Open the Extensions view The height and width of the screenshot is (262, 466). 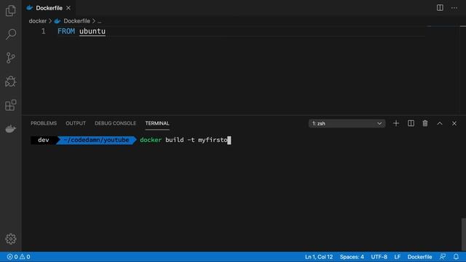tap(11, 105)
